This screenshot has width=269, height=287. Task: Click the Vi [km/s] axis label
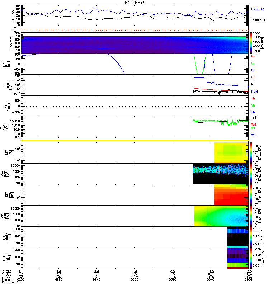9,106
